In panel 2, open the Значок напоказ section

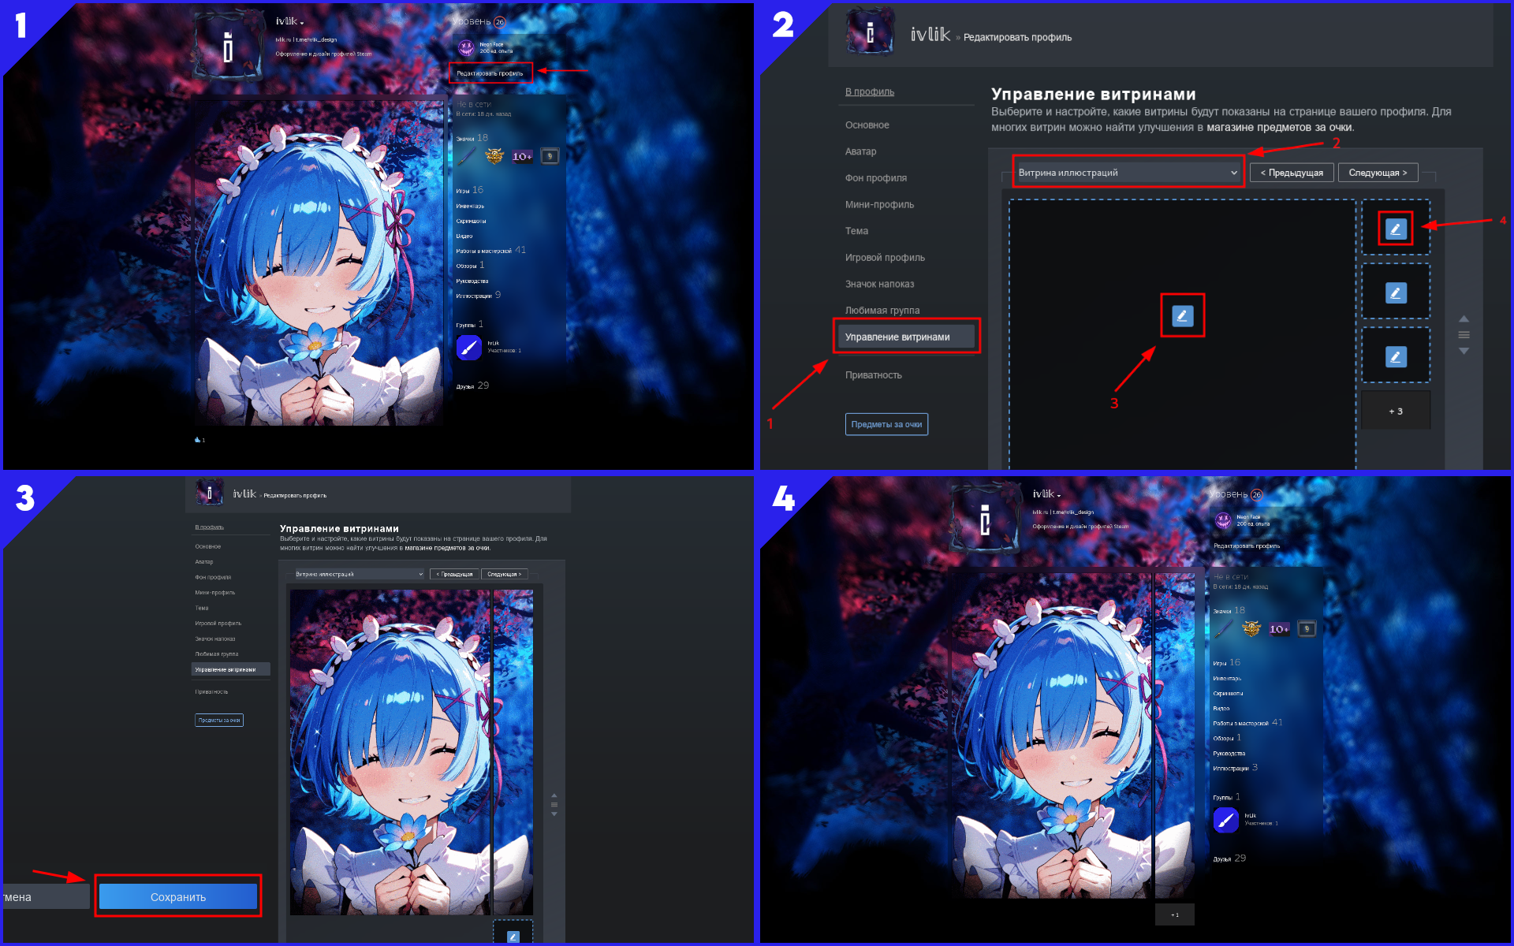(880, 284)
